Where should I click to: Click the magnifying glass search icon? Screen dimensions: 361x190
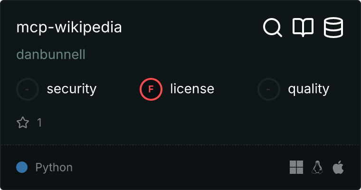point(273,28)
